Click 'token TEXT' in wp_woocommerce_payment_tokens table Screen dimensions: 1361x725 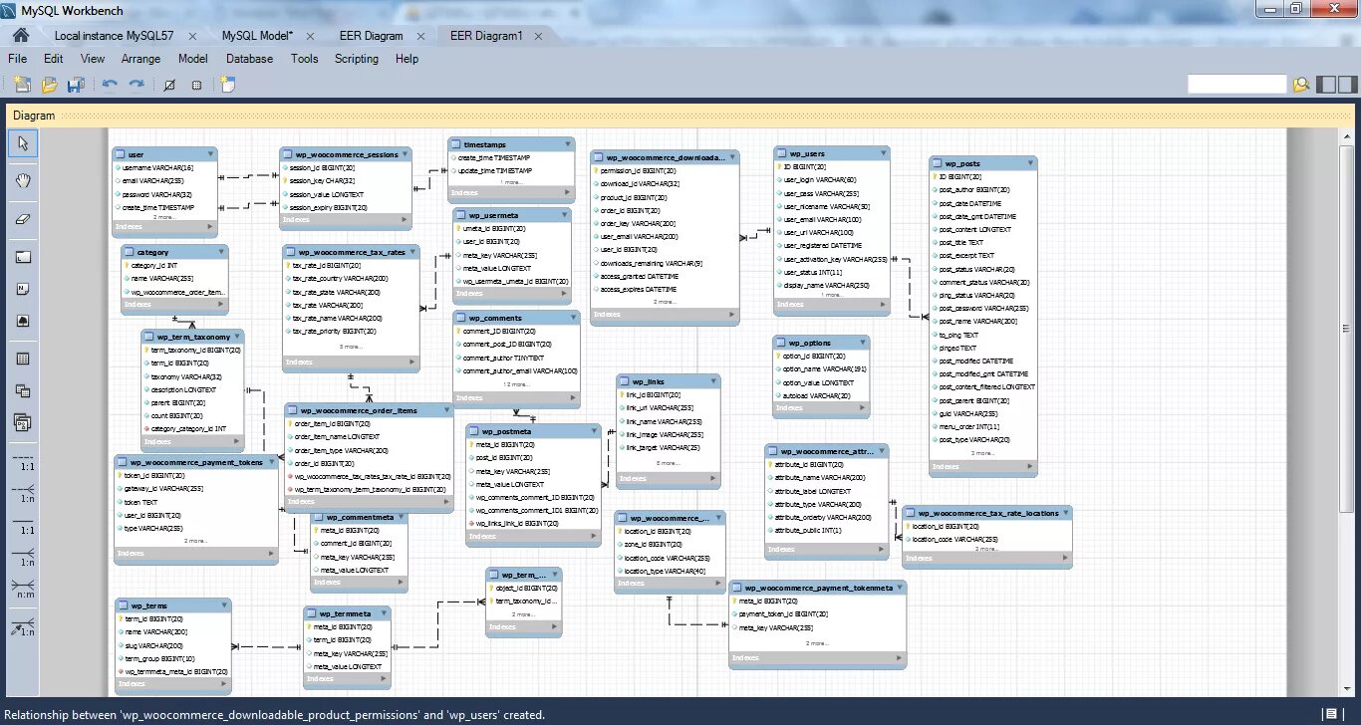click(140, 502)
